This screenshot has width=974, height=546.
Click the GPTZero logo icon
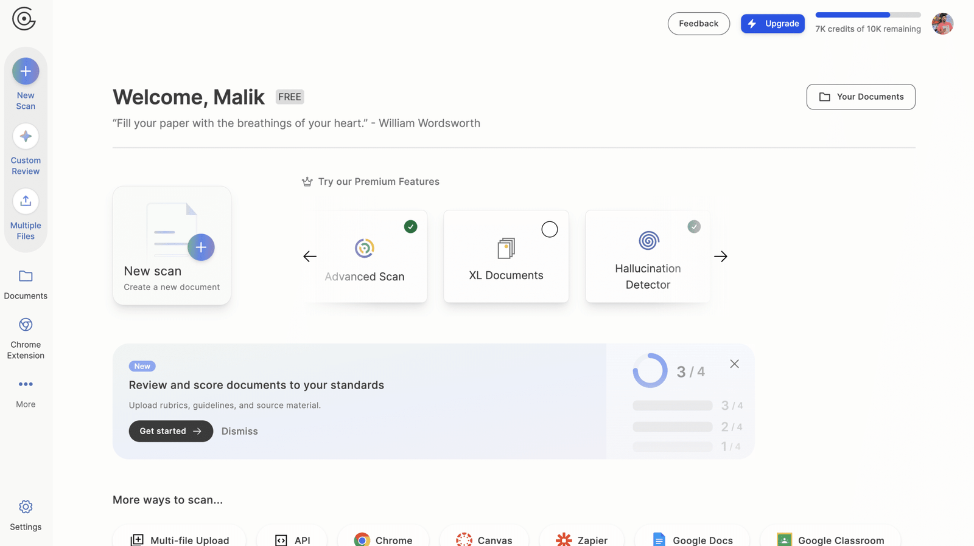click(x=24, y=19)
